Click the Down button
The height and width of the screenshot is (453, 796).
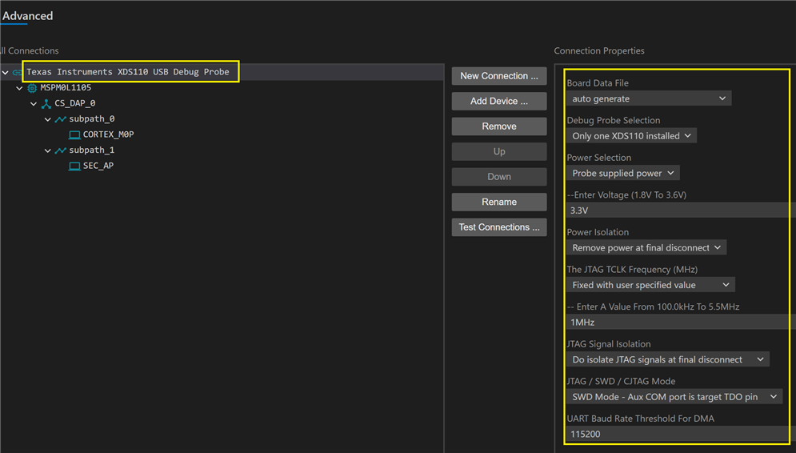click(499, 177)
